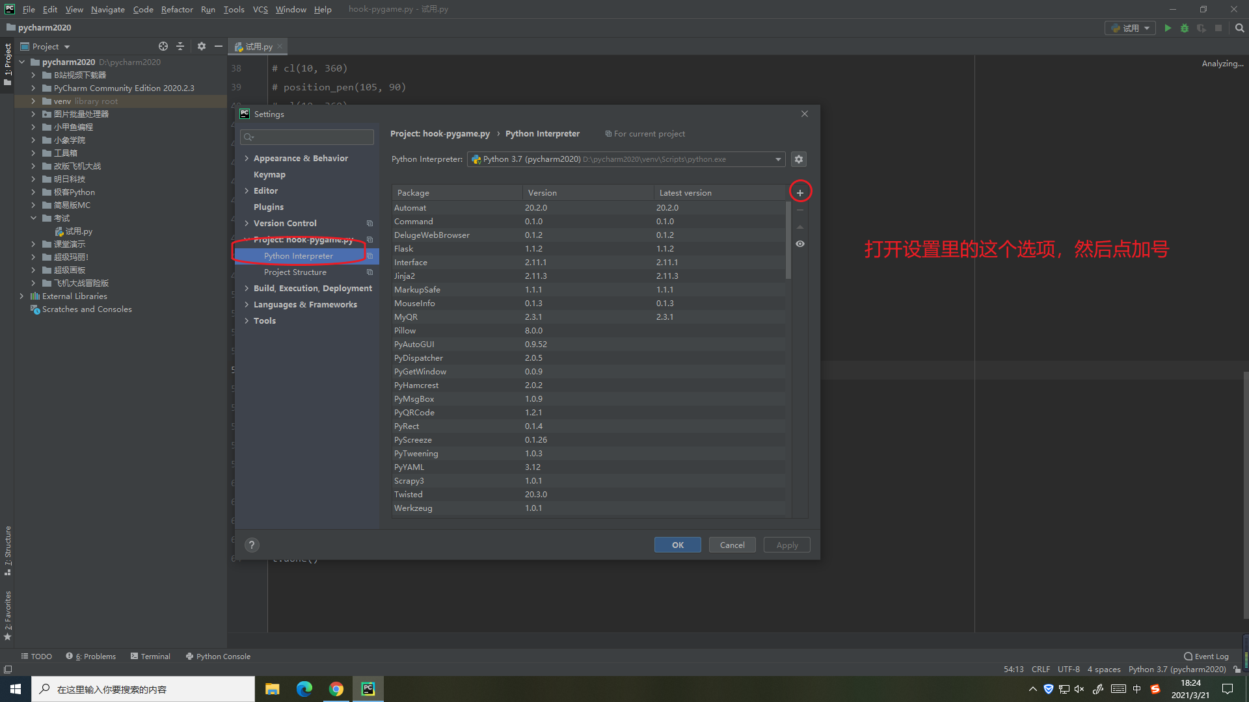The width and height of the screenshot is (1249, 702).
Task: Open Windows Start menu
Action: tap(16, 689)
